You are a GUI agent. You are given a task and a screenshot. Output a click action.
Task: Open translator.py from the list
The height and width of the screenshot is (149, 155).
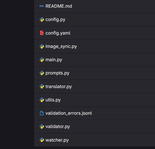(59, 87)
